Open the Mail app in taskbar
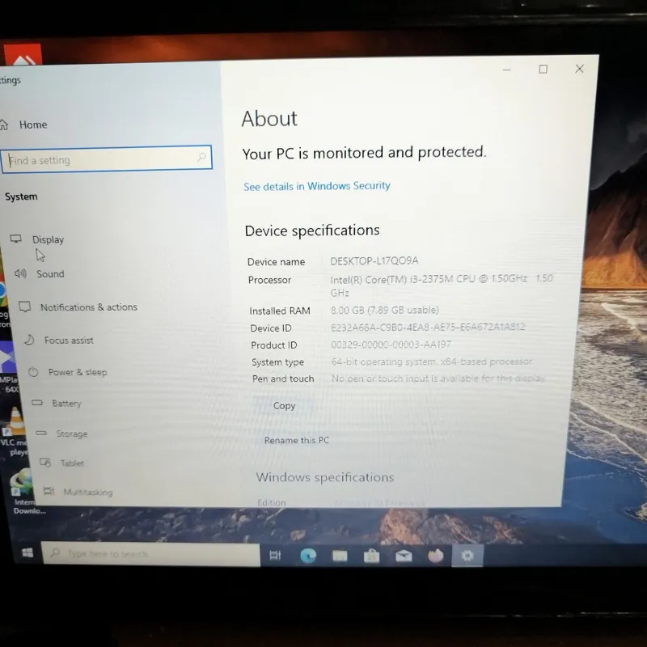Screen dimensions: 647x647 point(404,556)
